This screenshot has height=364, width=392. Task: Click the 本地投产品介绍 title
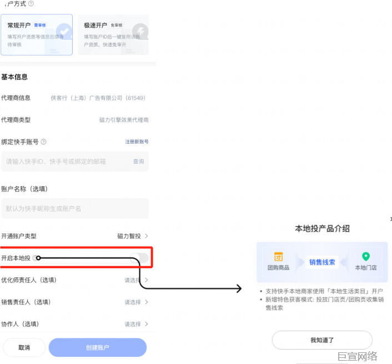click(322, 229)
